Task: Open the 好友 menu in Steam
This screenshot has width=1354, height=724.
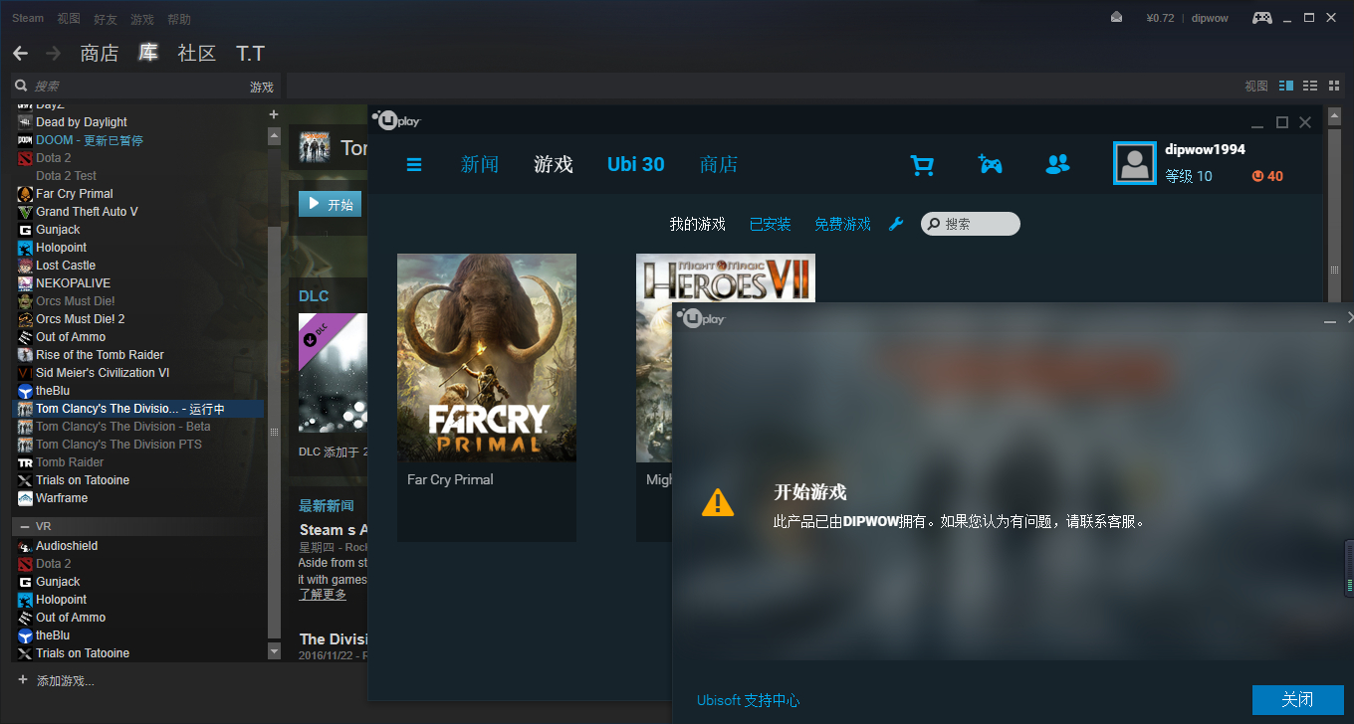Action: 106,18
